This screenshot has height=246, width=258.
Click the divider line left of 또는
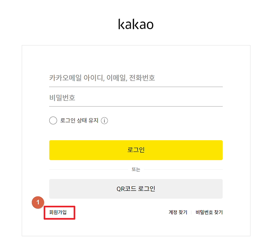click(88, 170)
